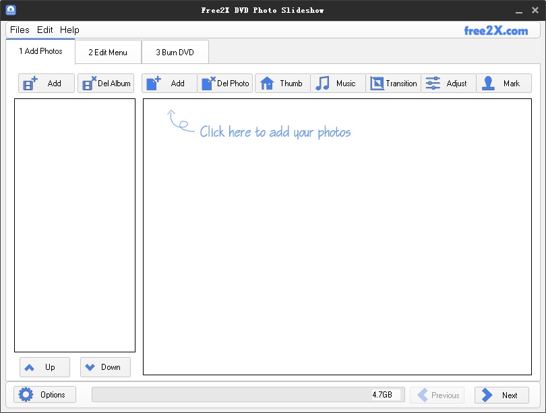Open the Edit menu

[45, 30]
